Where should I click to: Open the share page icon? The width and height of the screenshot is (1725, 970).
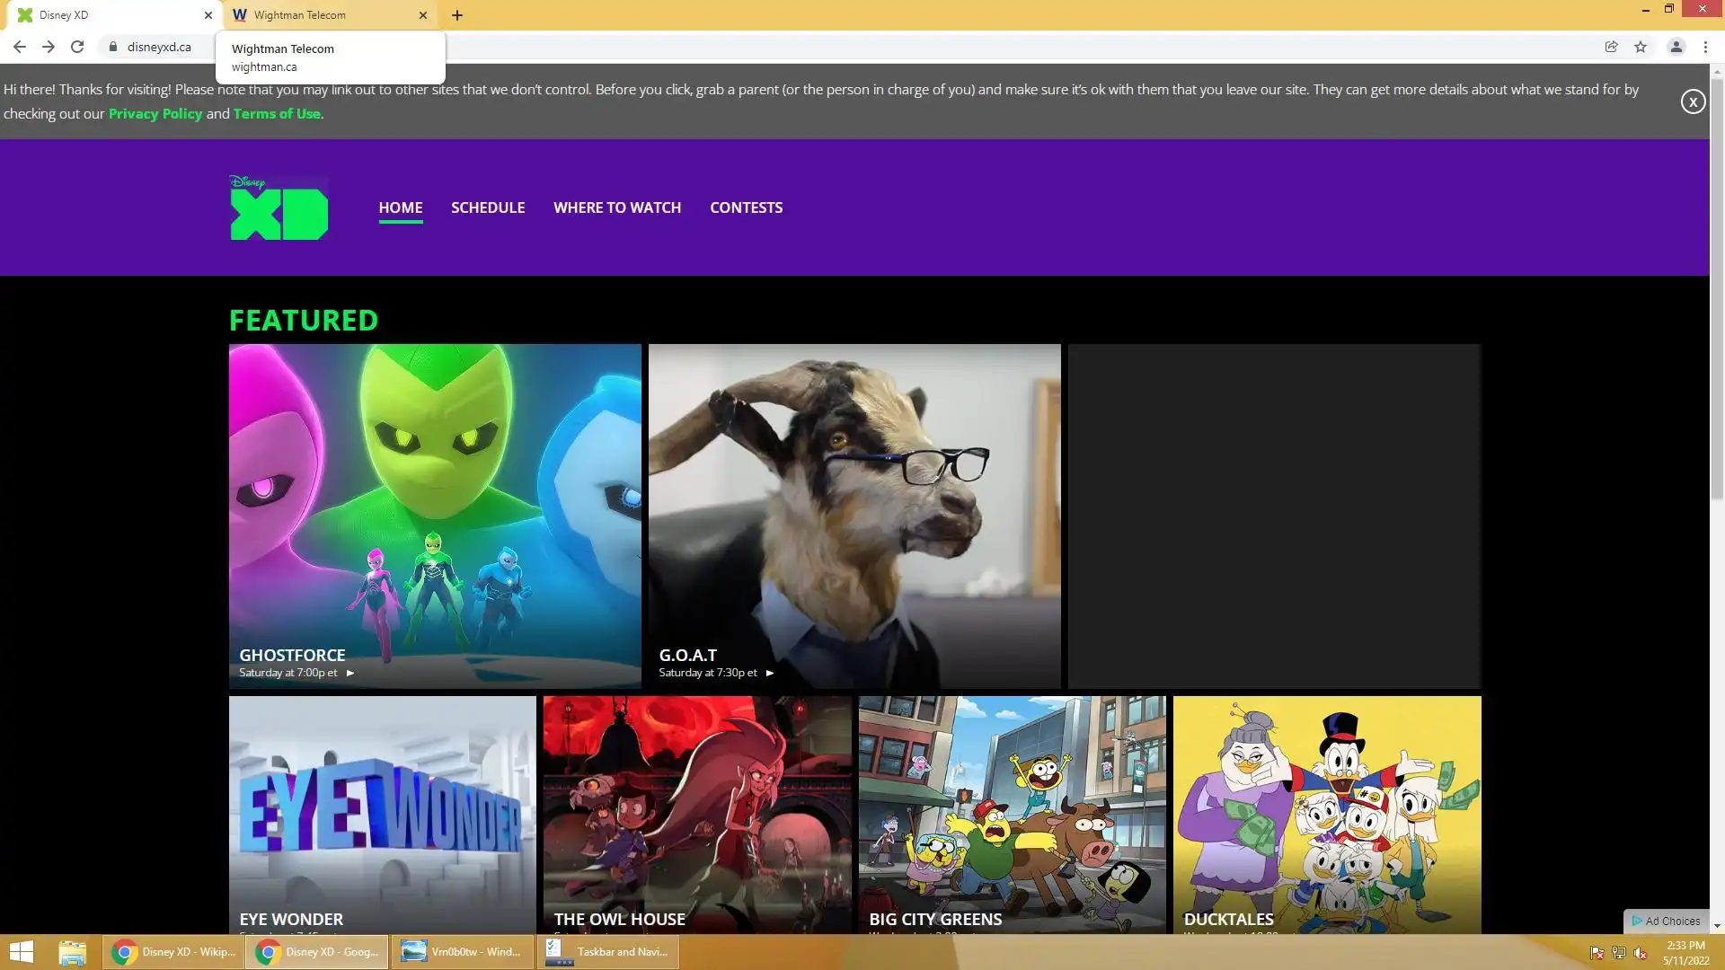[1611, 47]
